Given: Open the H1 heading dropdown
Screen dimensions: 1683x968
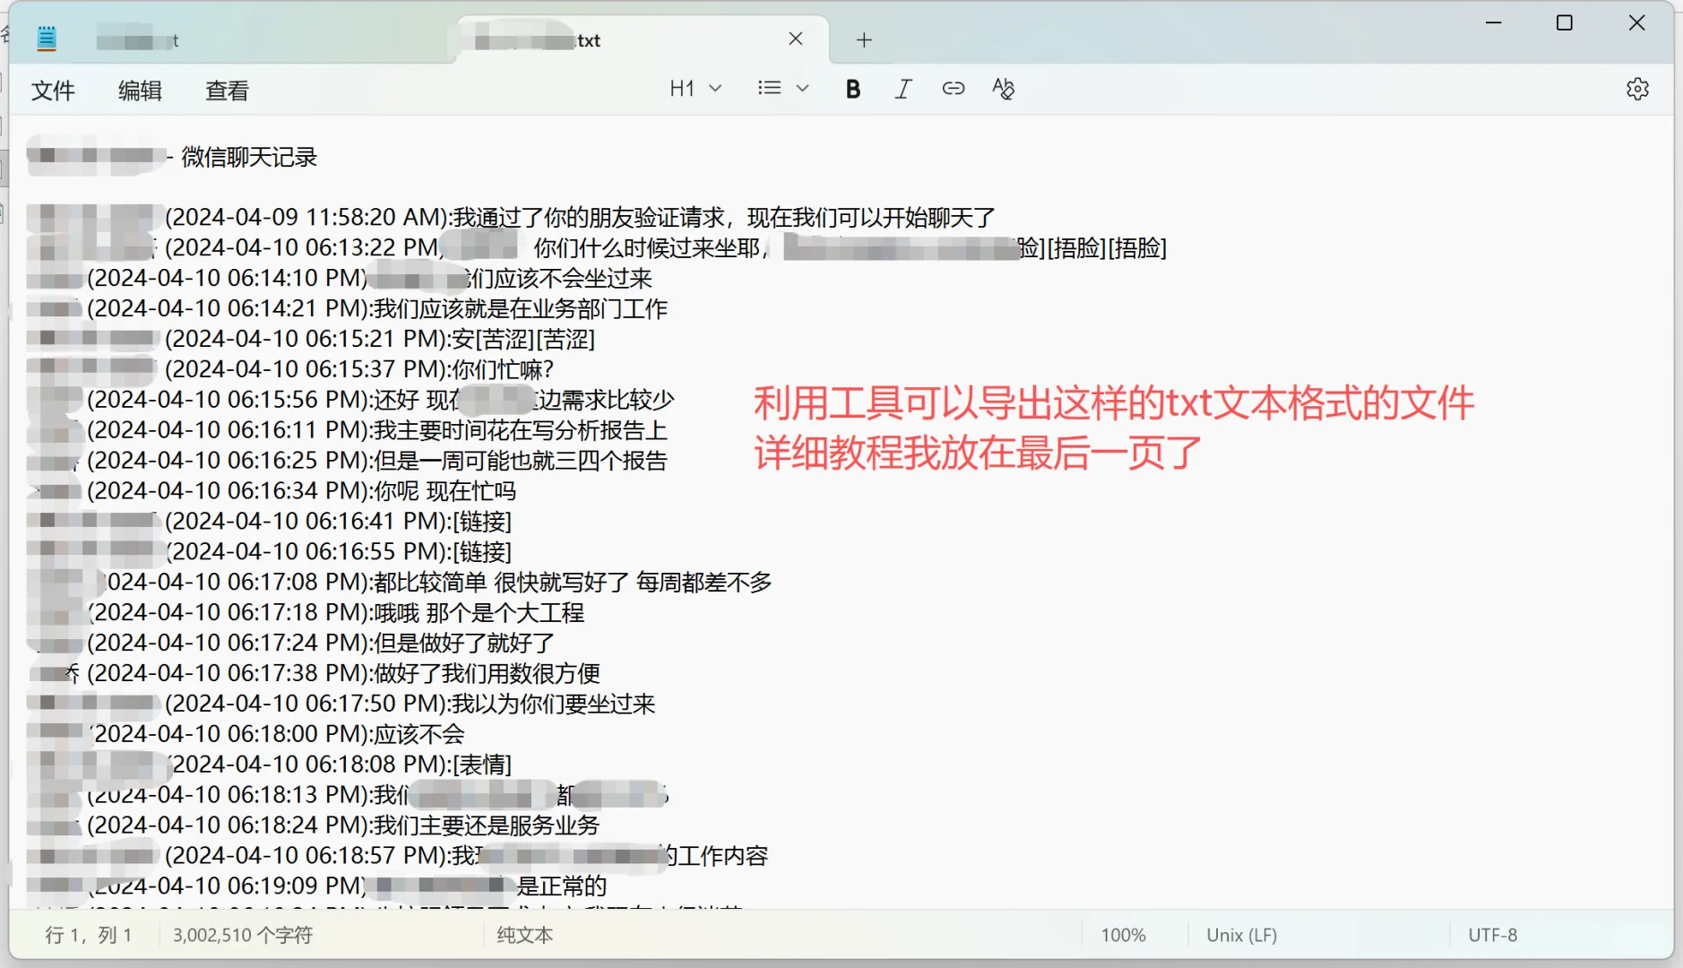Looking at the screenshot, I should 695,88.
